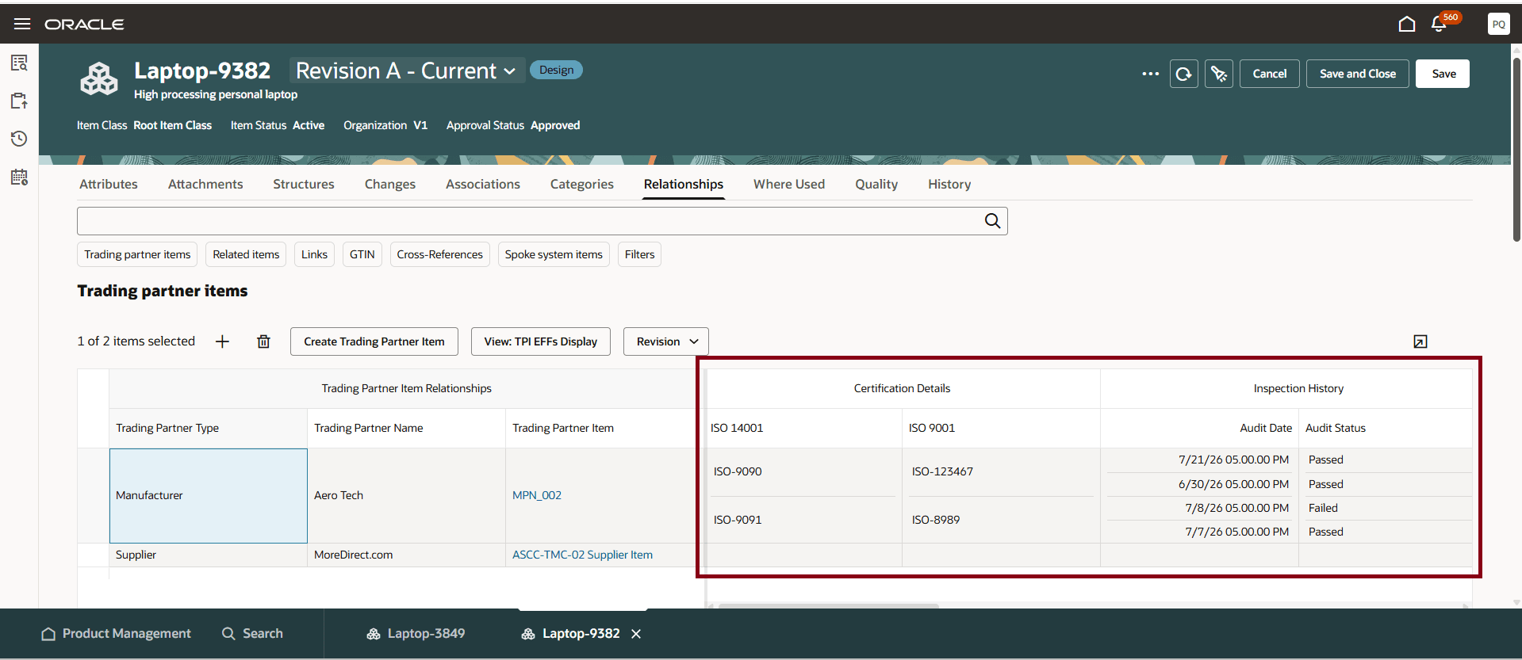This screenshot has width=1522, height=660.
Task: Open the notifications bell
Action: pos(1439,24)
